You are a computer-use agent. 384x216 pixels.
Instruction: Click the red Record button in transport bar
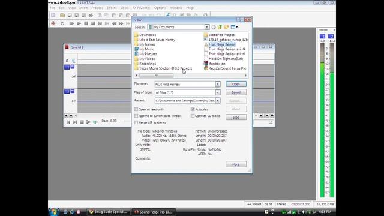pos(53,23)
